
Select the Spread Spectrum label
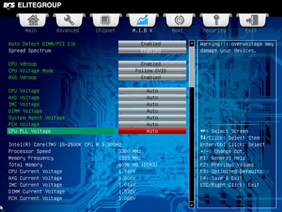click(x=30, y=51)
